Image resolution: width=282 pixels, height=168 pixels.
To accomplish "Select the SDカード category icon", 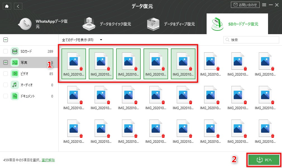I will (x=13, y=51).
